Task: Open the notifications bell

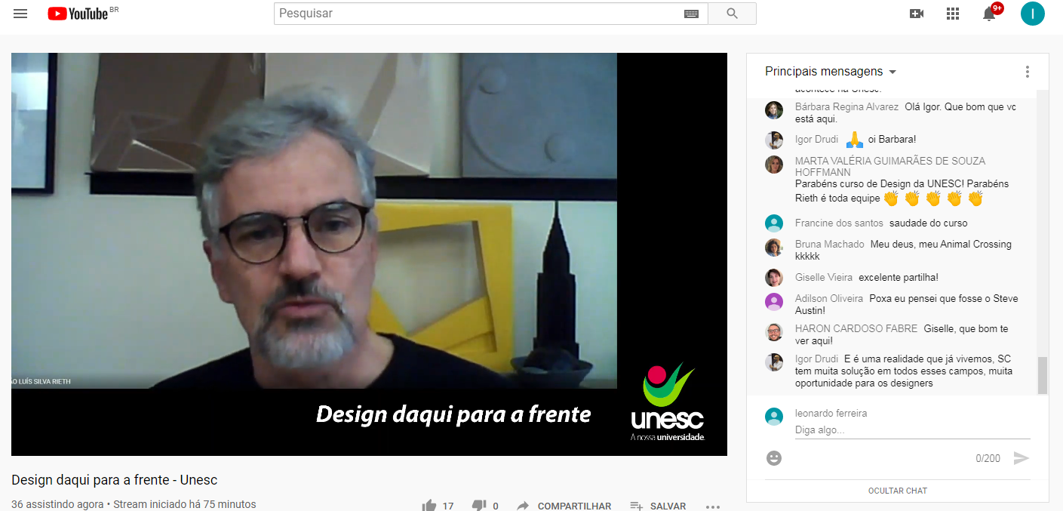Action: (989, 14)
